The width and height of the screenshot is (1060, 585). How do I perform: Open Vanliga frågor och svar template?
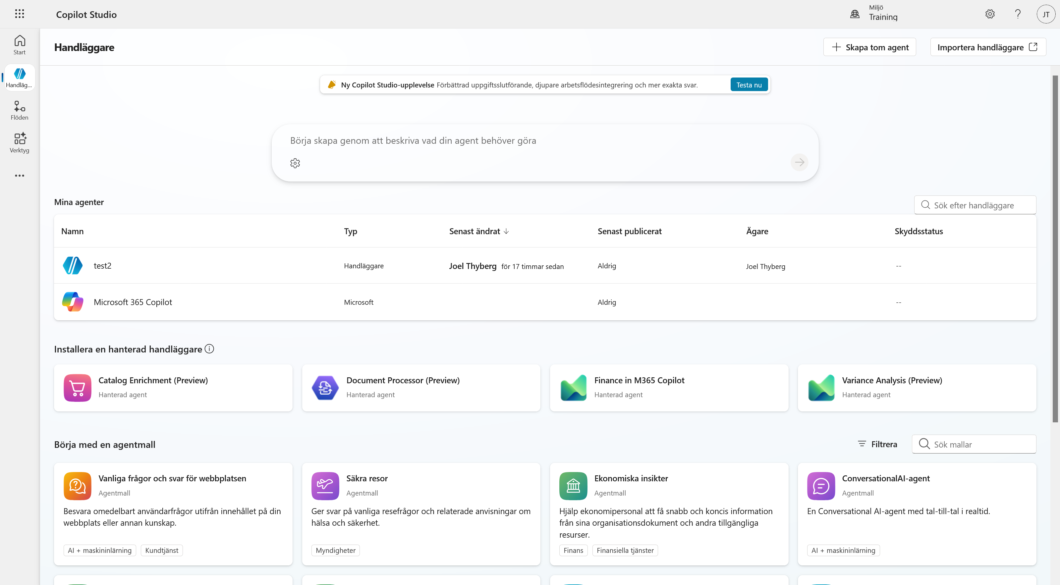173,514
